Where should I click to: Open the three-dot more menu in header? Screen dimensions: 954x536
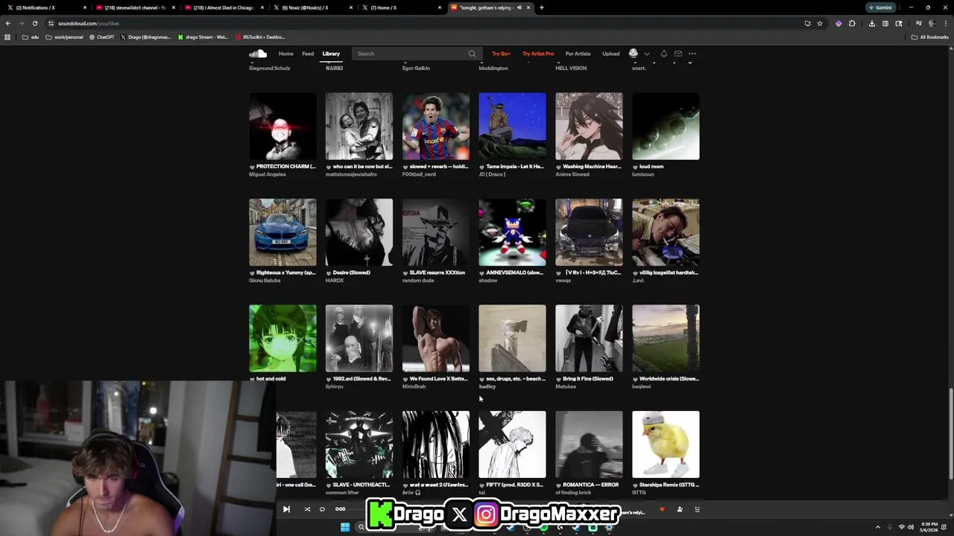pos(692,54)
